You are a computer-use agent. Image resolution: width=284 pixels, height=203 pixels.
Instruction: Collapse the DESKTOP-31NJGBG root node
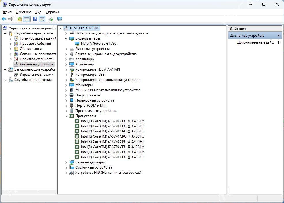pyautogui.click(x=61, y=28)
